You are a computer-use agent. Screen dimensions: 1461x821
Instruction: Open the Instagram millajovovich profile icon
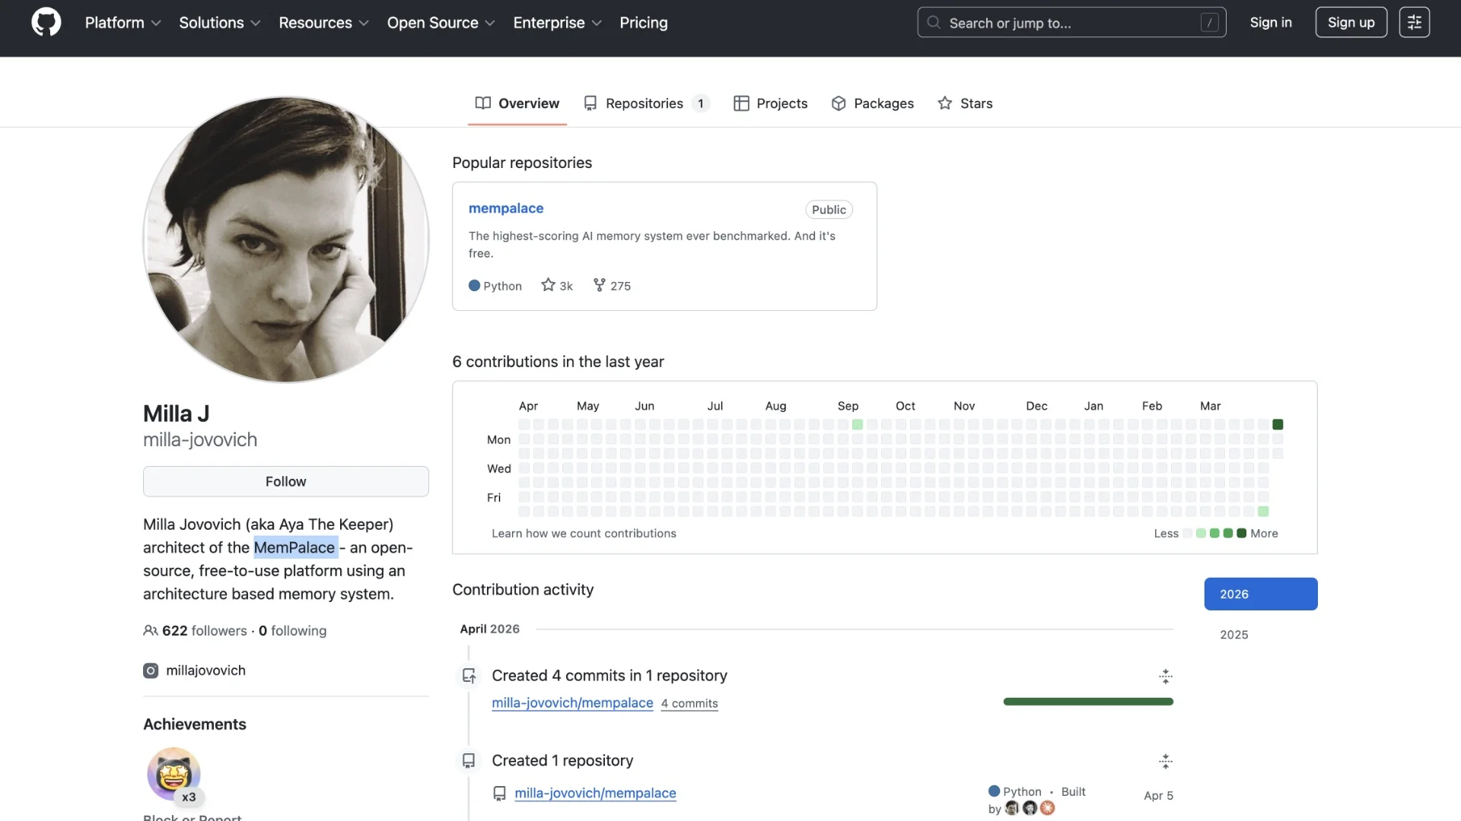tap(151, 670)
